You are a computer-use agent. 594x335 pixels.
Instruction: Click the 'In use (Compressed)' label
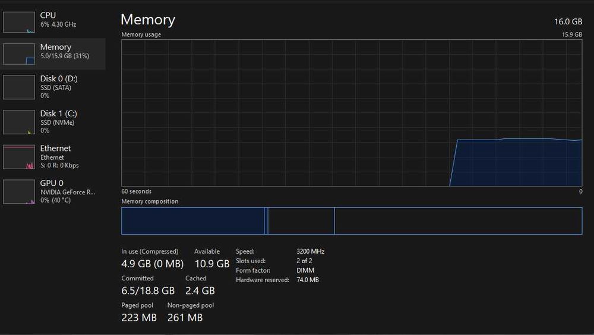tap(150, 251)
